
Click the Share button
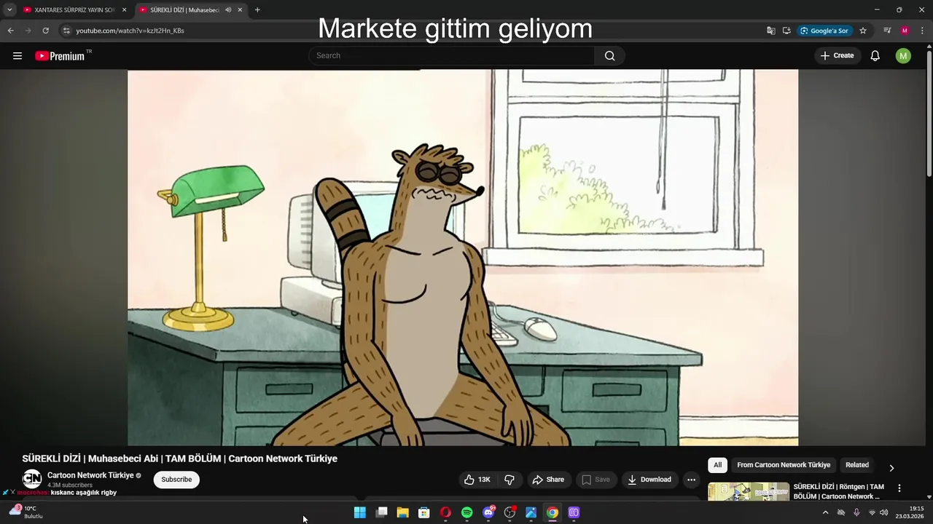(548, 480)
